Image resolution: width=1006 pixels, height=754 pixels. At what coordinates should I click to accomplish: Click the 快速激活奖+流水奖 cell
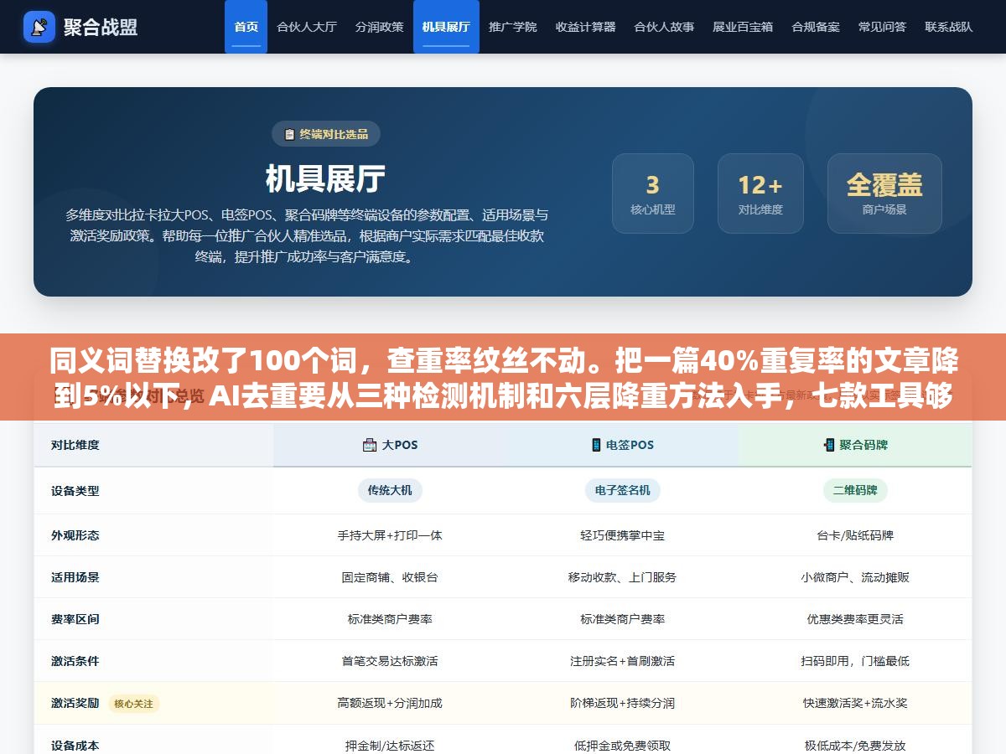(x=855, y=703)
